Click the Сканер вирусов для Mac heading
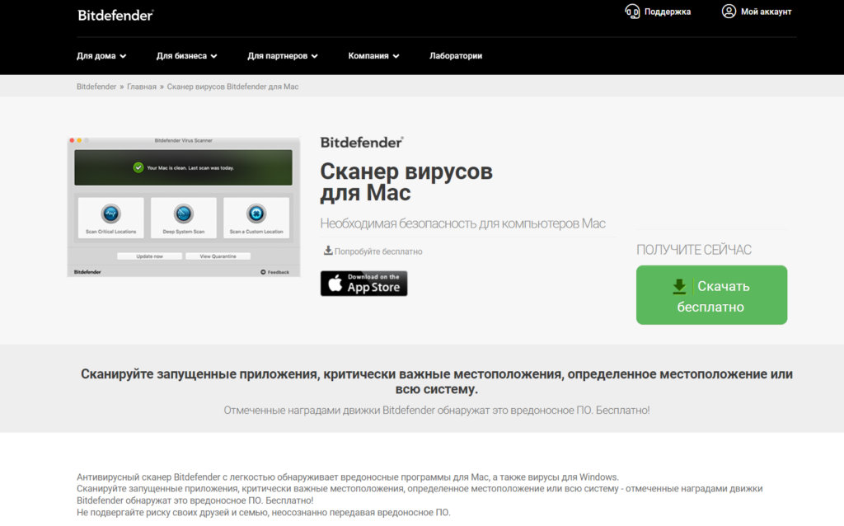The image size is (844, 526). (x=406, y=182)
